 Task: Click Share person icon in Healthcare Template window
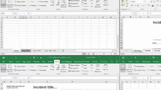[112, 61]
